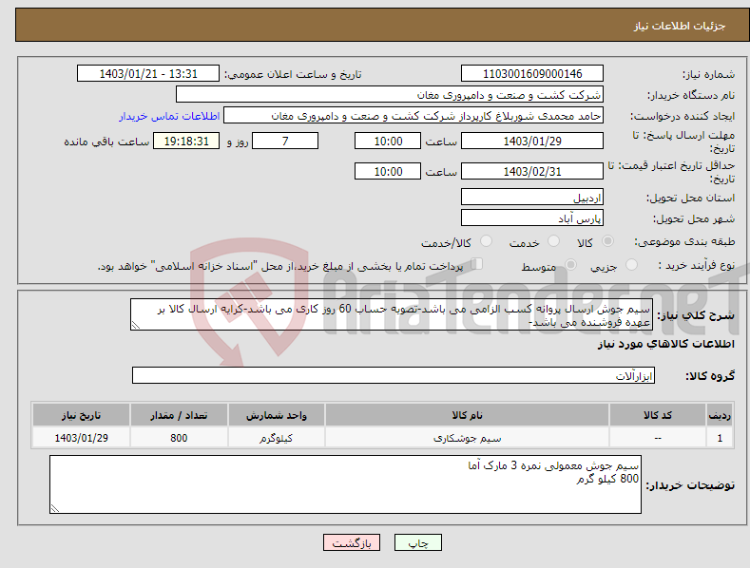This screenshot has width=750, height=568.
Task: Click the resize grip of description text area
Action: point(135,326)
